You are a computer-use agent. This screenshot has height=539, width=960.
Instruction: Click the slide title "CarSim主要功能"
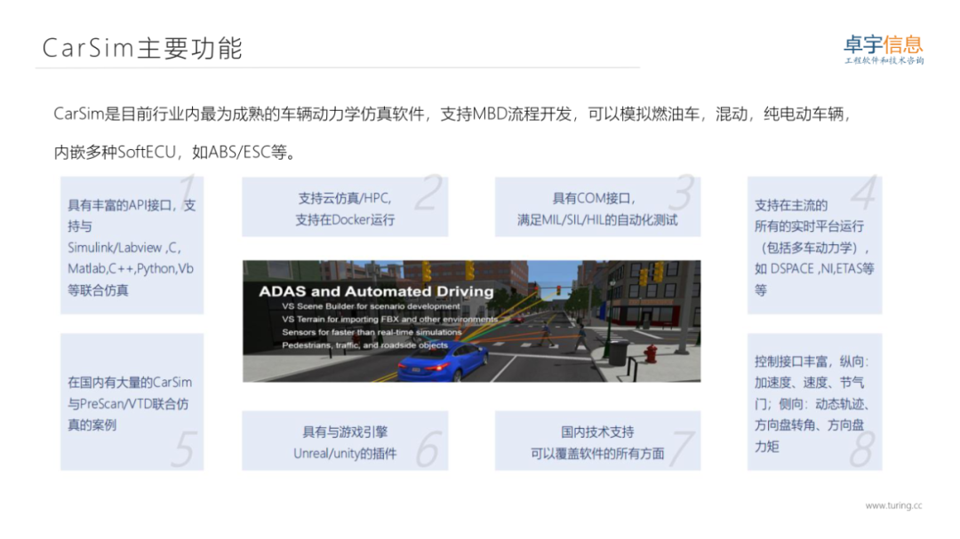tap(142, 48)
